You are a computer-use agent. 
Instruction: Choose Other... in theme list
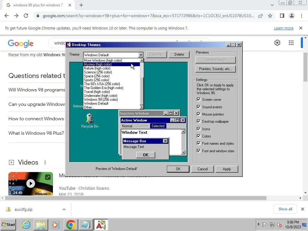[x=112, y=107]
